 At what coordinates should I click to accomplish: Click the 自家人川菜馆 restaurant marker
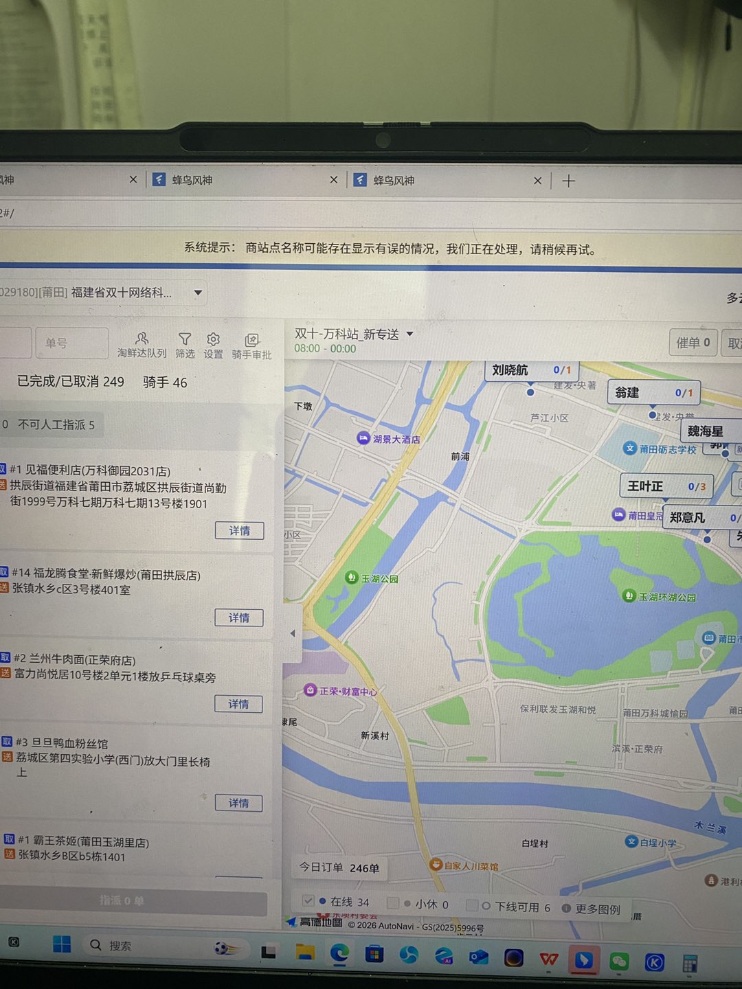click(435, 865)
